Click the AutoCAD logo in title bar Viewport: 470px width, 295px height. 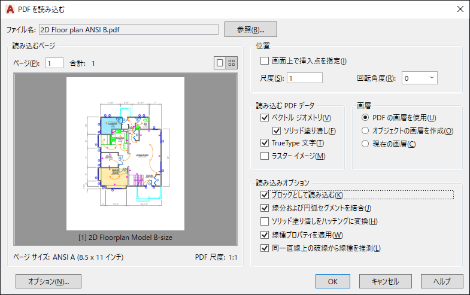[x=10, y=10]
